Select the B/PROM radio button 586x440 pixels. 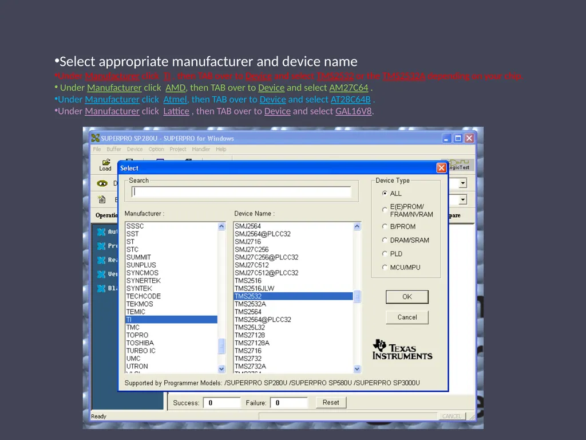pyautogui.click(x=385, y=226)
